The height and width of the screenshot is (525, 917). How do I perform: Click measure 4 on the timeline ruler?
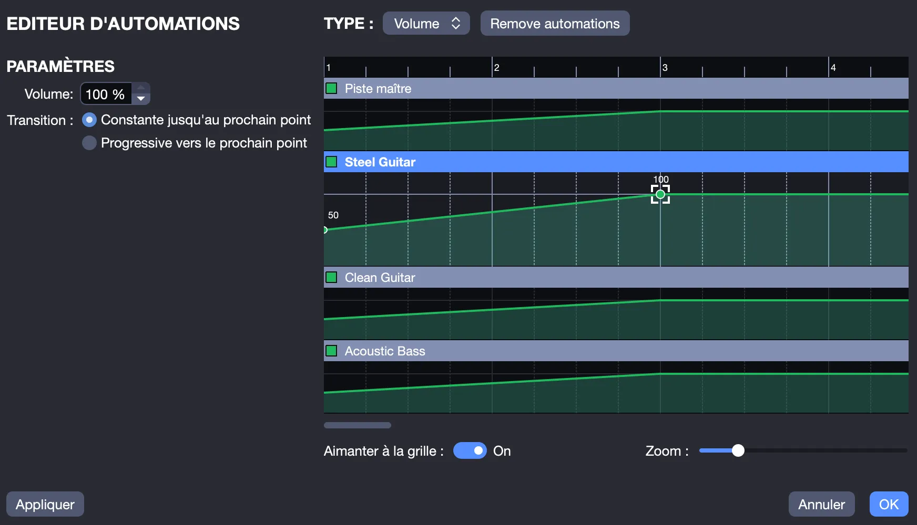(x=833, y=67)
